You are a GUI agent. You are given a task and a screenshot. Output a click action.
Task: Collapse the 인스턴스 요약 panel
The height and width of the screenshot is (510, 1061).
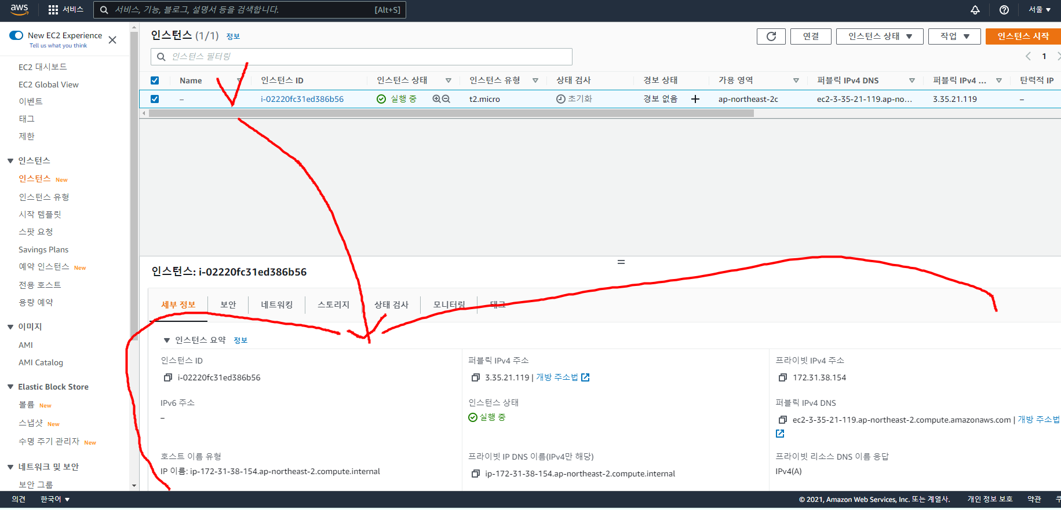(167, 340)
